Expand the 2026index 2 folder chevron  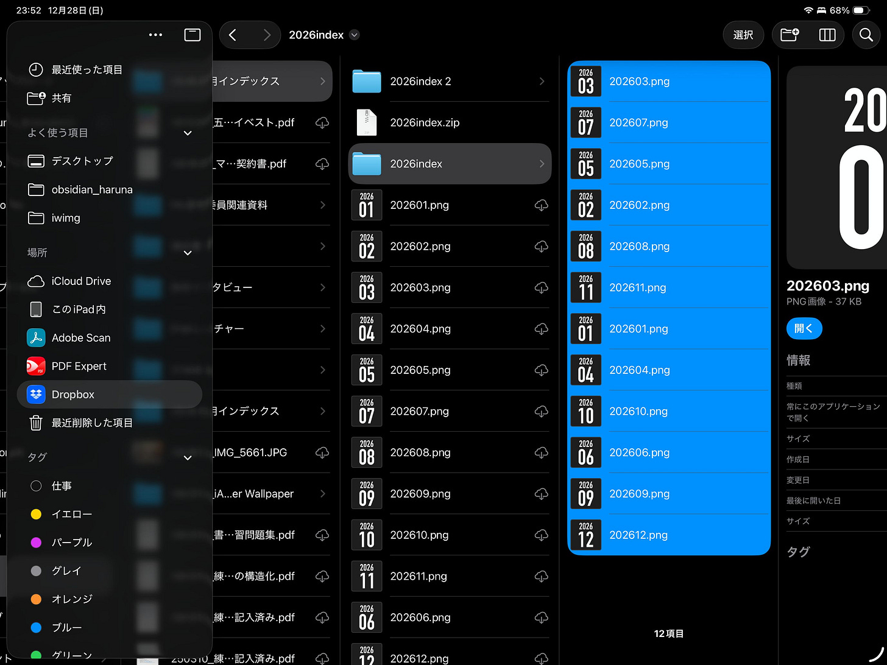[x=542, y=81]
